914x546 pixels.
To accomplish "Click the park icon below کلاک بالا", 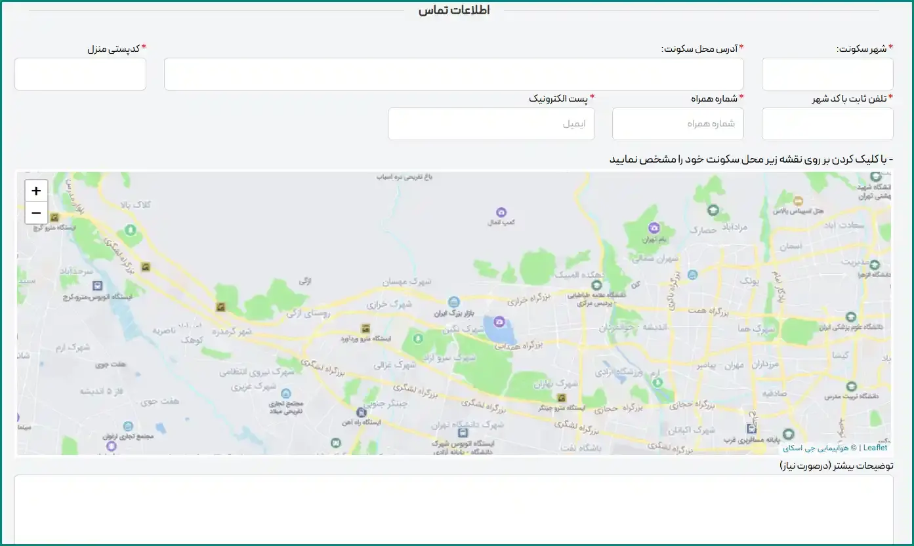I will (130, 230).
